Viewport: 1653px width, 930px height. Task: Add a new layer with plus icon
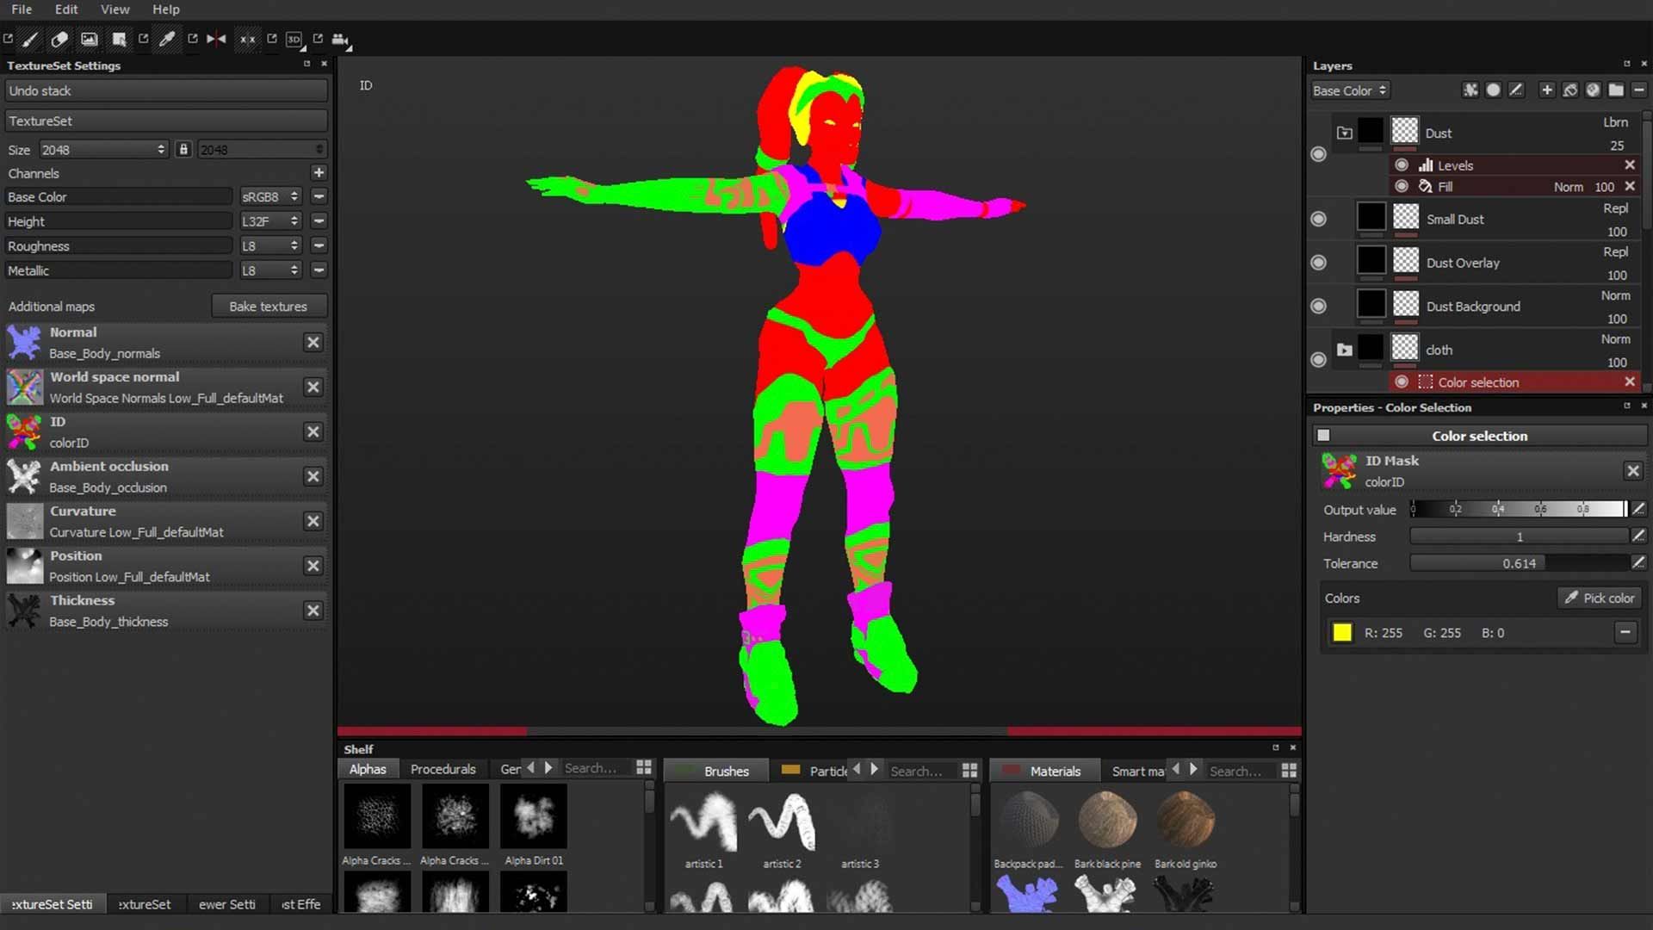tap(1547, 90)
